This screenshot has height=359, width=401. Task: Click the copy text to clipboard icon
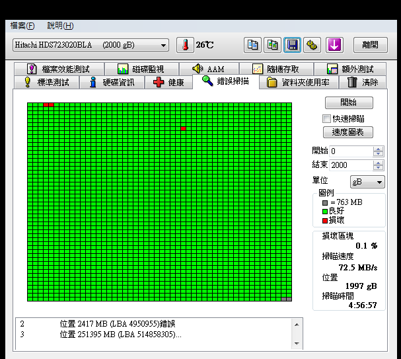(x=252, y=45)
